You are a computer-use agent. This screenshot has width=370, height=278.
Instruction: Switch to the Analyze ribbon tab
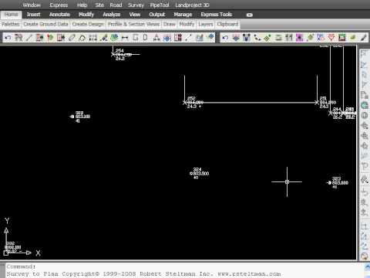[x=112, y=15]
